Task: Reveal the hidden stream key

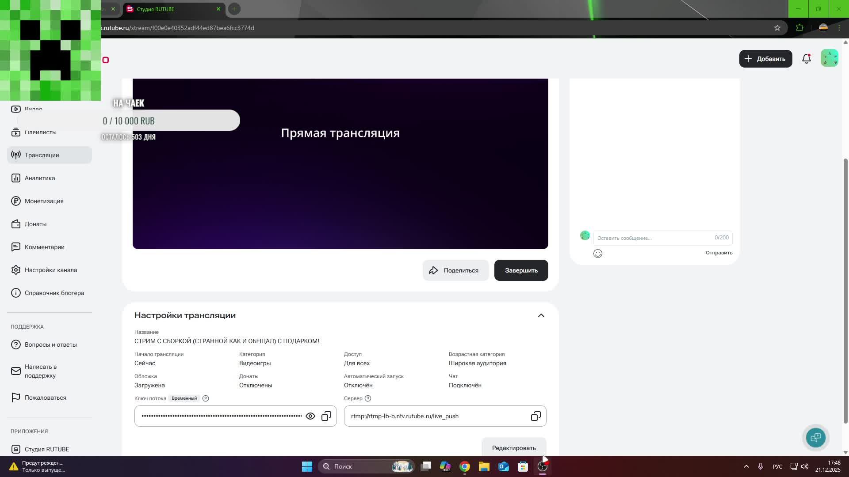Action: 310,416
